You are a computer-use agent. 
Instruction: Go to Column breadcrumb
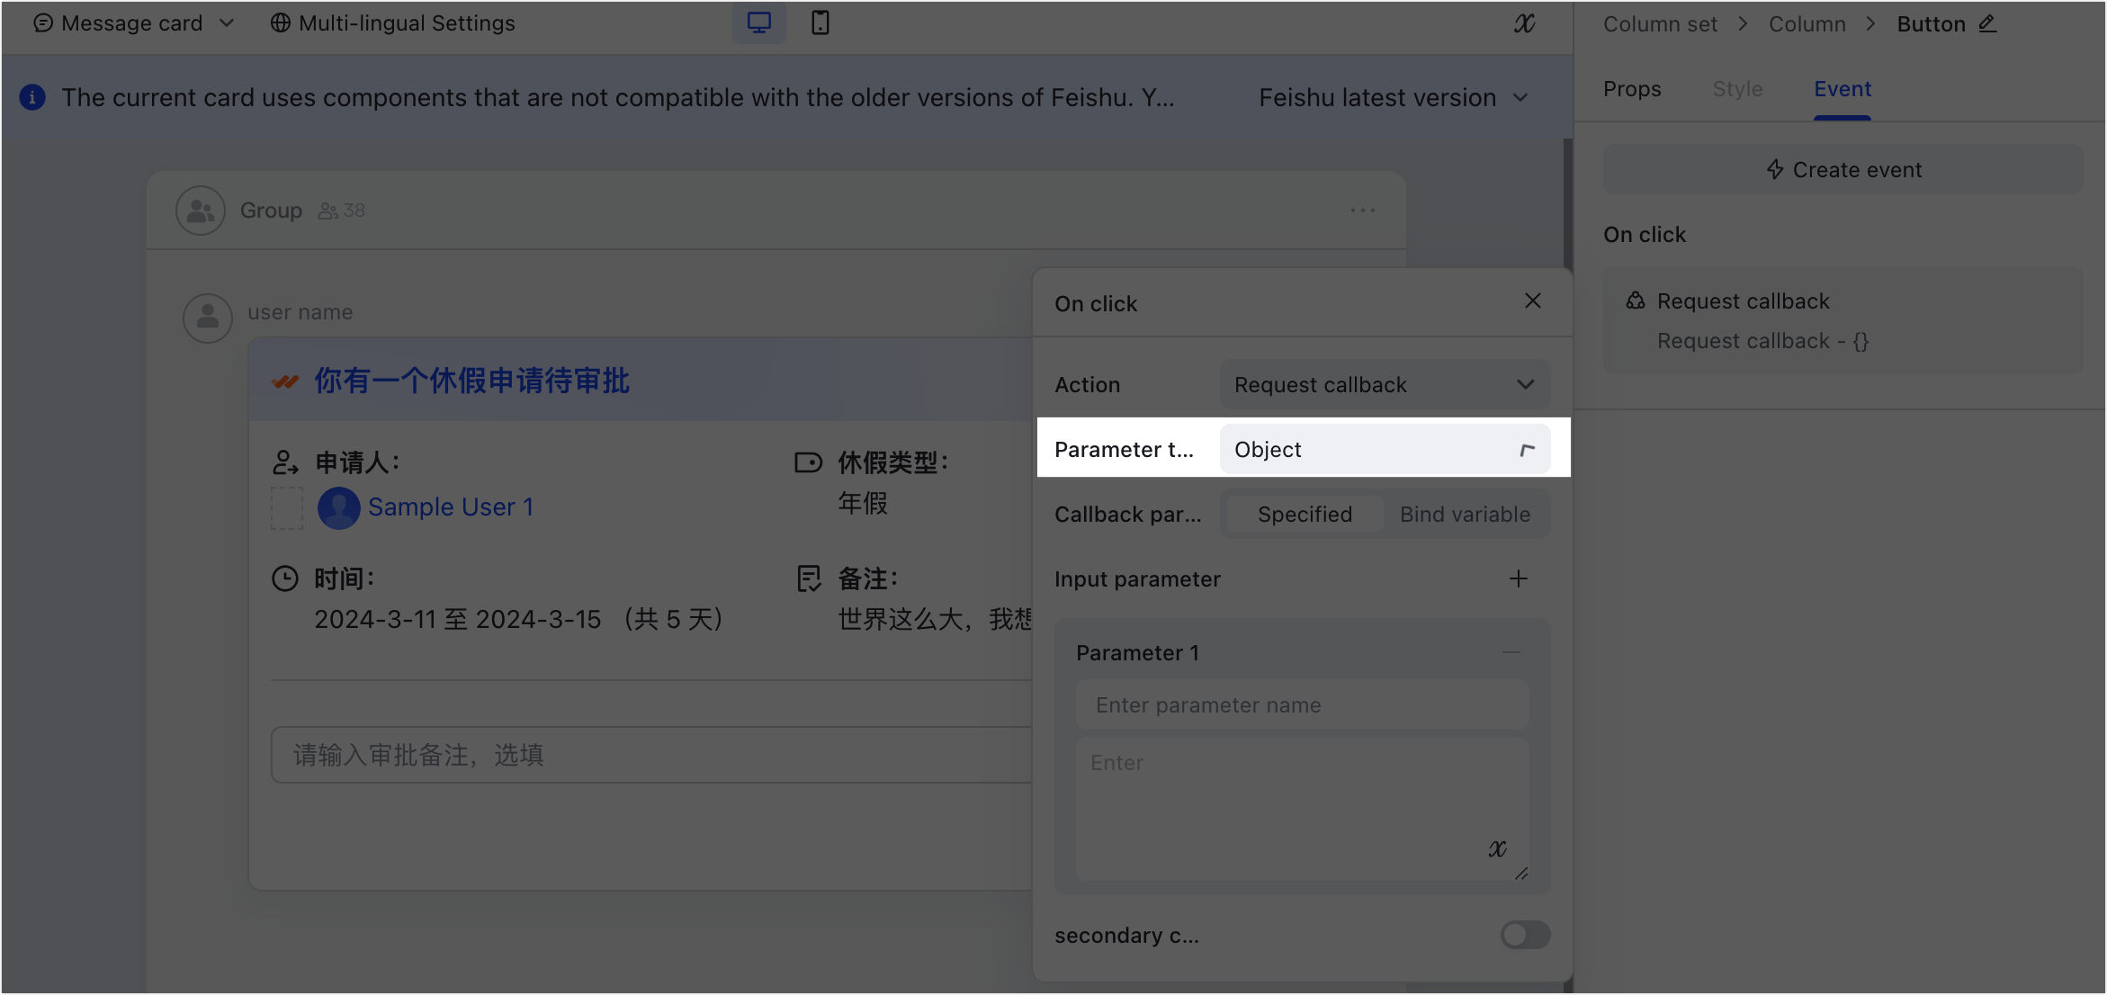tap(1807, 24)
